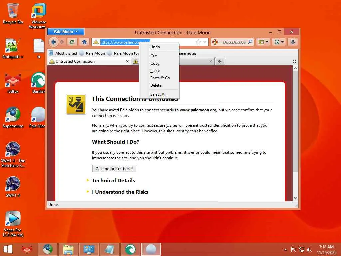Viewport: 341px width, 256px height.
Task: Click the muted volume tray icon
Action: pos(309,250)
